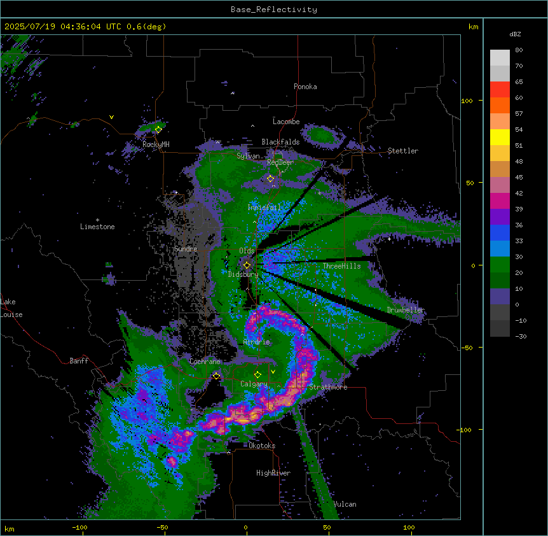Screen dimensions: 548x536
Task: Click the Didsbury label
Action: (x=243, y=274)
